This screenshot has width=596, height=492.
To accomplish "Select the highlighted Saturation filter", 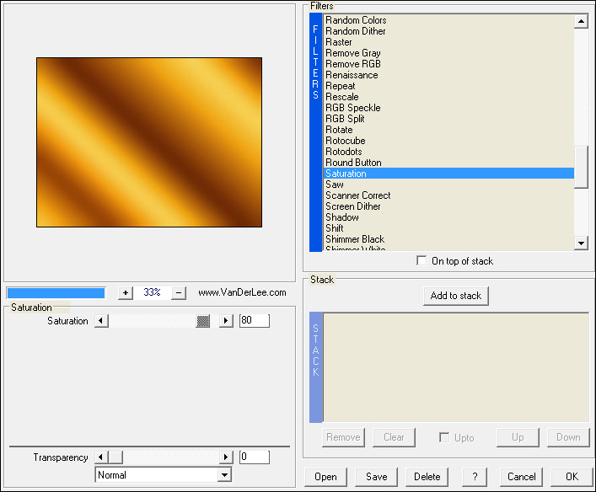I will (x=449, y=174).
